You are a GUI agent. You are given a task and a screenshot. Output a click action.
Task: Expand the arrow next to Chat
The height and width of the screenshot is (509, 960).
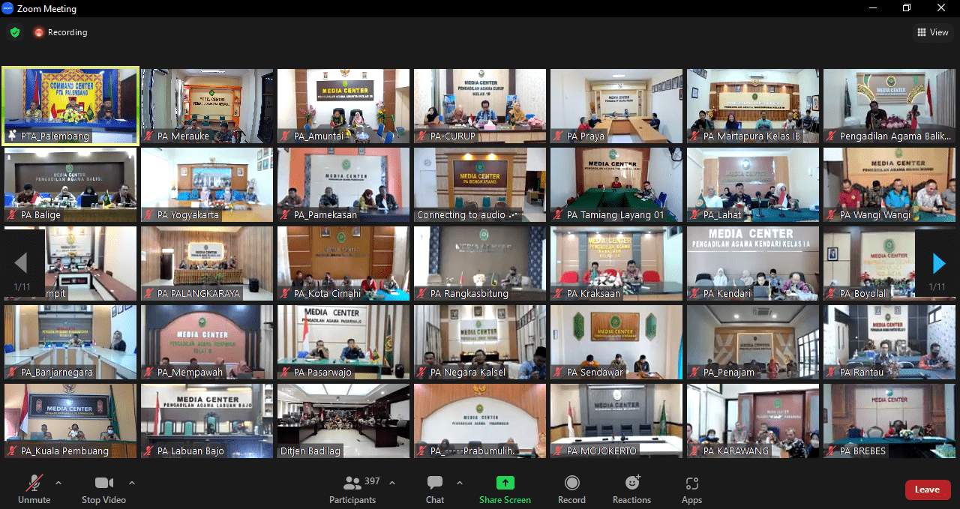pos(460,483)
